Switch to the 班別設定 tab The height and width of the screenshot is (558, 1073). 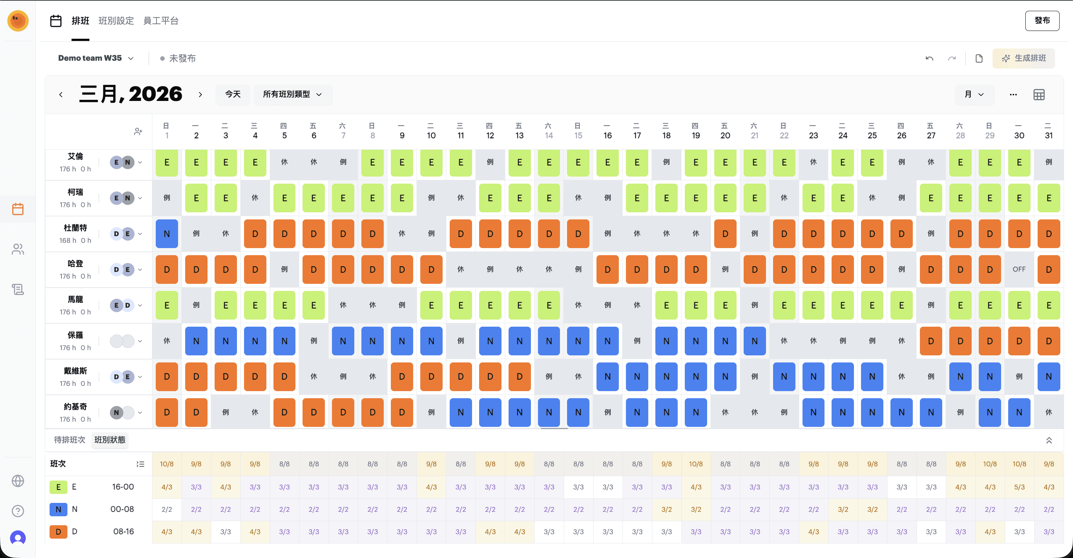tap(116, 20)
